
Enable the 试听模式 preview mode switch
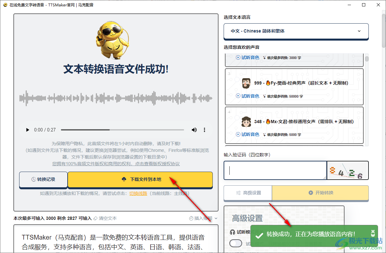235,243
